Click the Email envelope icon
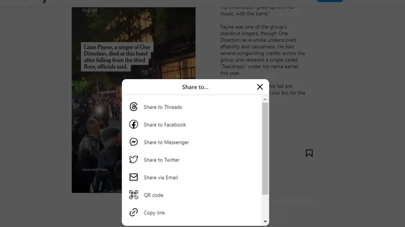This screenshot has width=405, height=227. (x=134, y=177)
